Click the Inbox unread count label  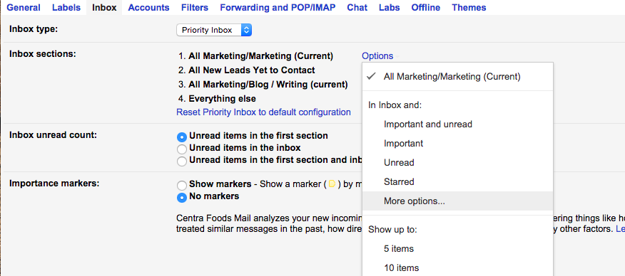coord(53,134)
